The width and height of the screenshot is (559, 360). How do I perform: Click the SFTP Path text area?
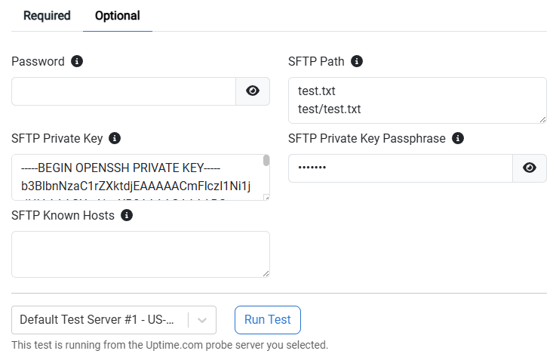(x=417, y=100)
